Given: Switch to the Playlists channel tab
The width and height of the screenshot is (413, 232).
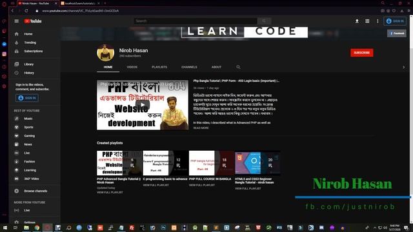Looking at the screenshot, I should tap(159, 67).
